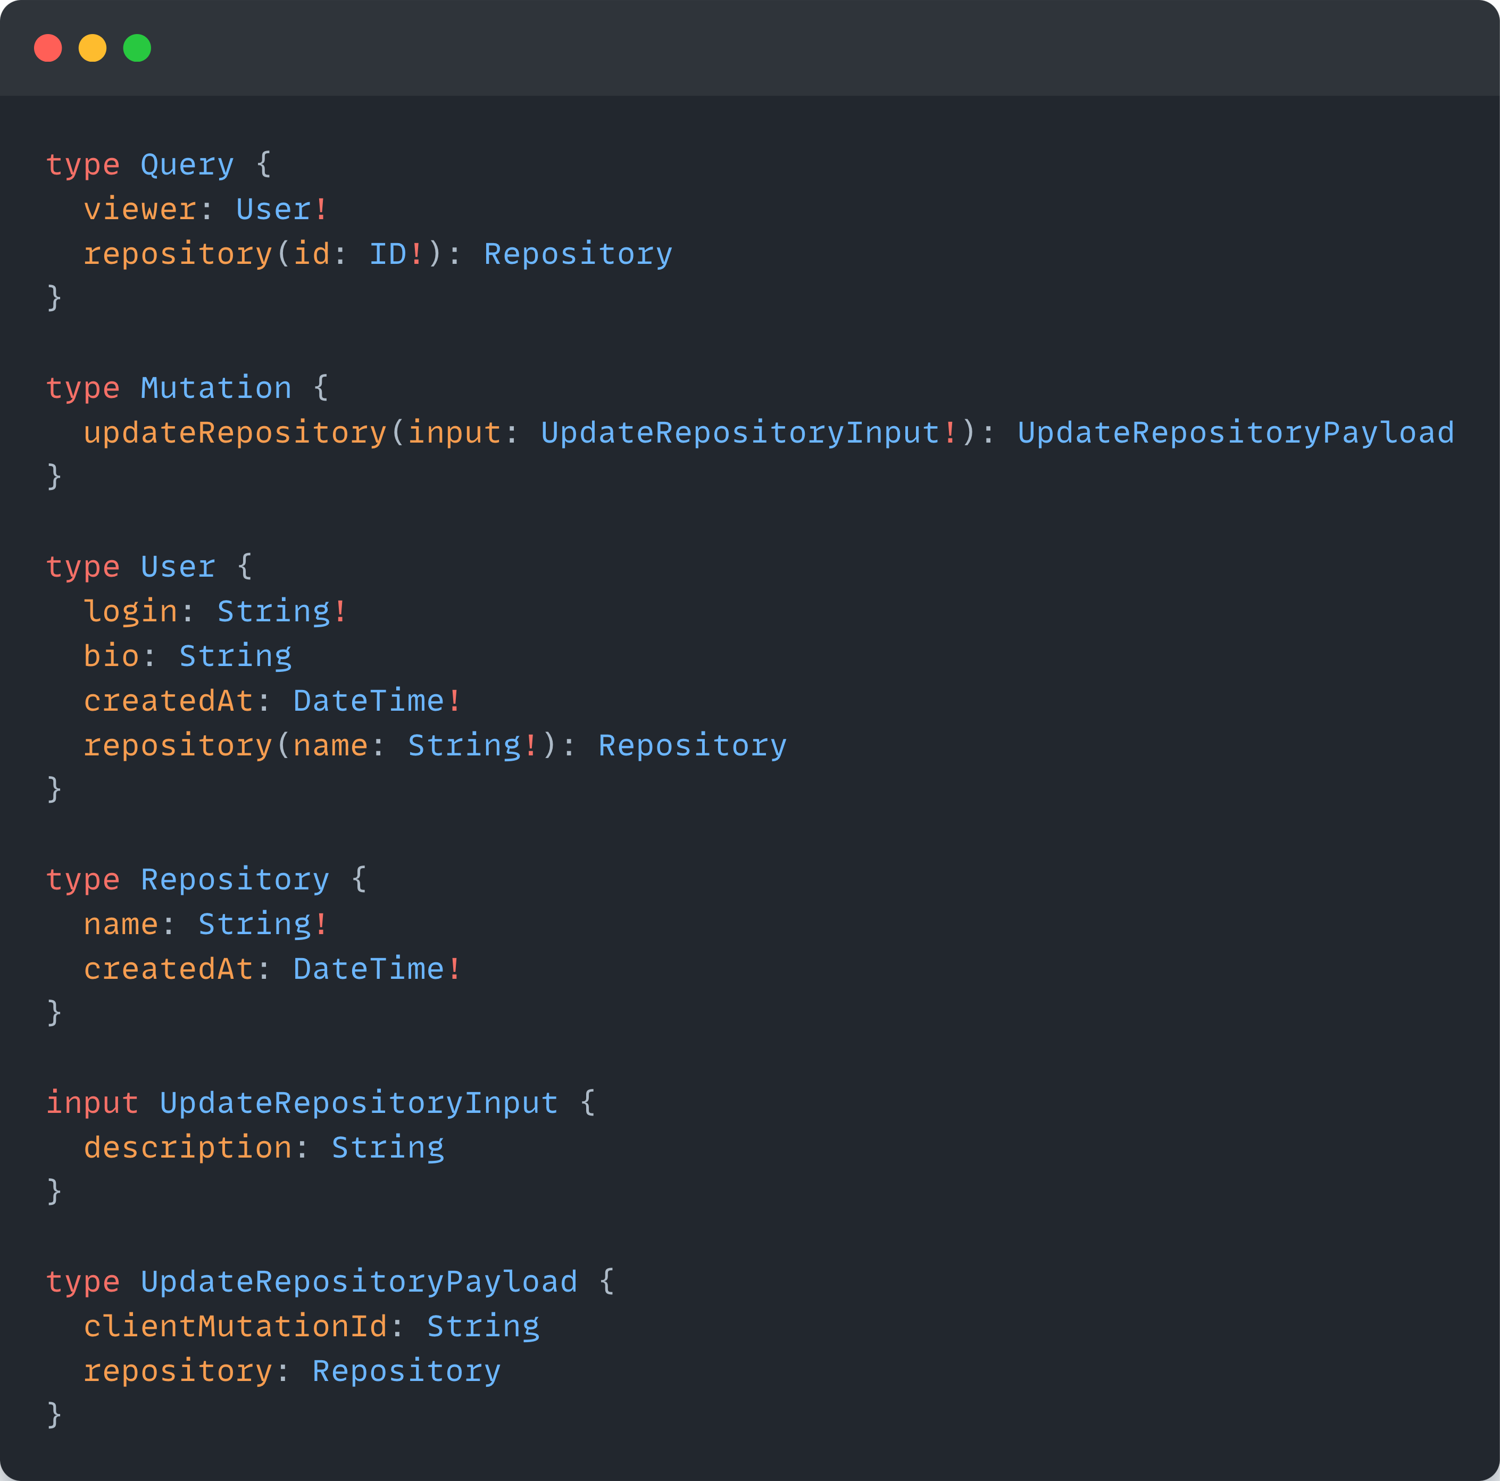1500x1481 pixels.
Task: Click the 'clientMutationId' field name
Action: [x=235, y=1326]
